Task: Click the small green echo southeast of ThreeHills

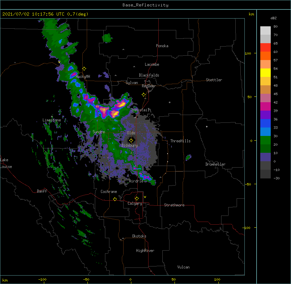Action: 188,158
